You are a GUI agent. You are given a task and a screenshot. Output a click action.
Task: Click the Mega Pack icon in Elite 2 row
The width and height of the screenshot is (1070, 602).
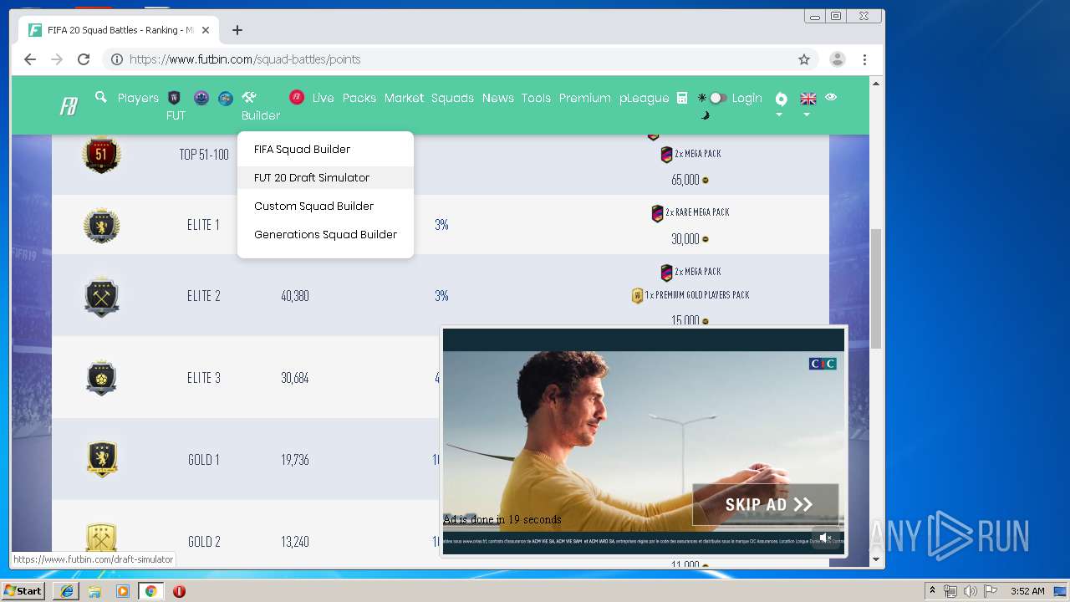[x=666, y=272]
